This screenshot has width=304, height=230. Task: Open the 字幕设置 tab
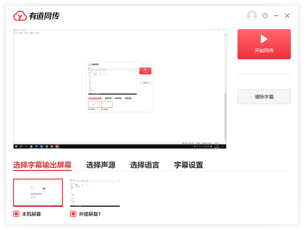coord(189,165)
